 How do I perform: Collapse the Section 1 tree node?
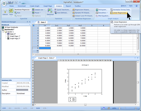click(x=3, y=32)
